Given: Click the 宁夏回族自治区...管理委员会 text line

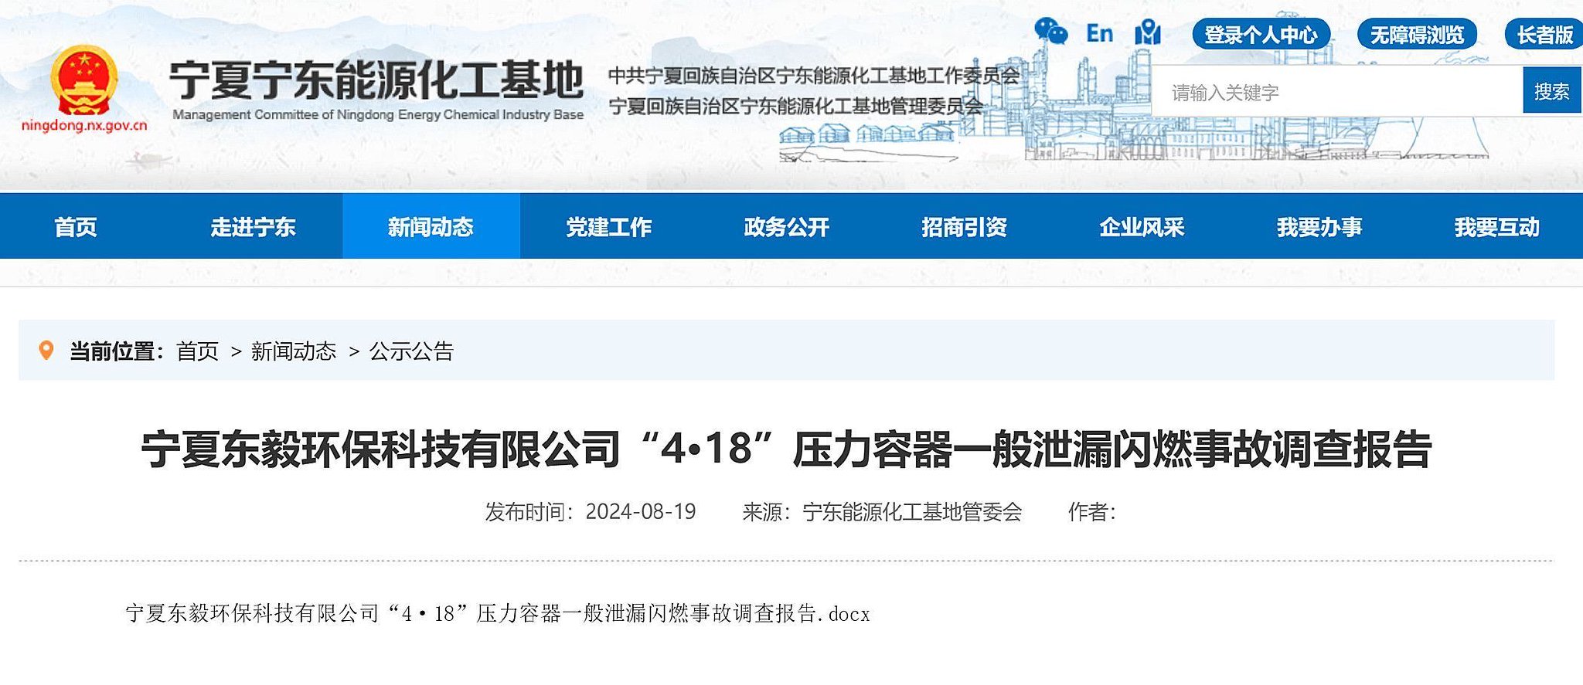Looking at the screenshot, I should (x=795, y=107).
